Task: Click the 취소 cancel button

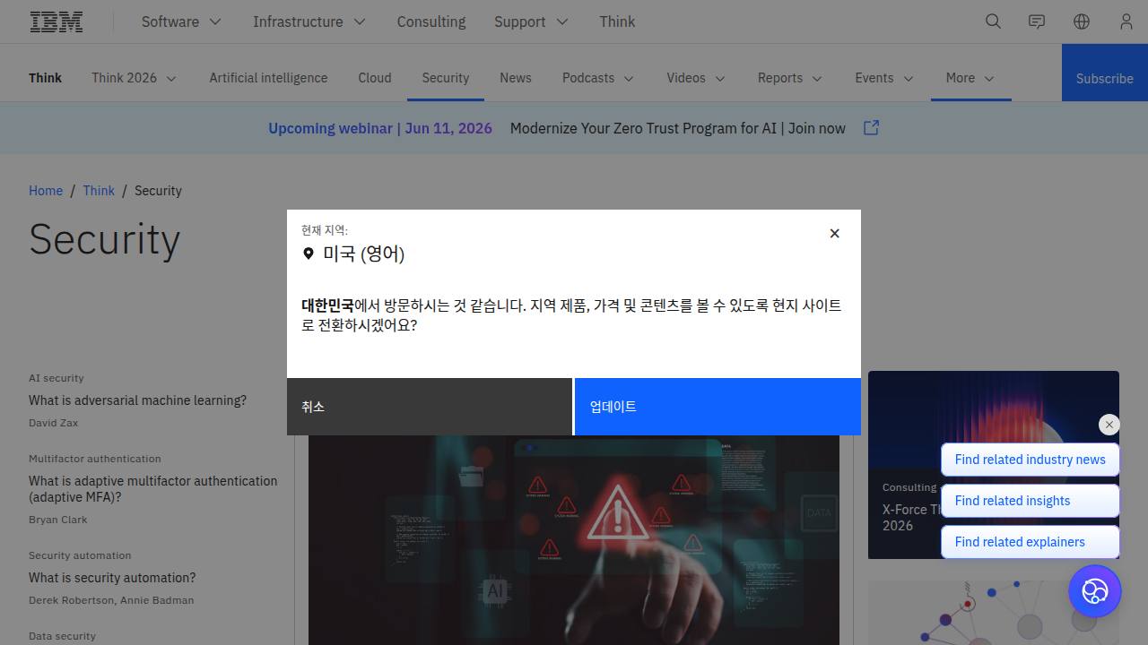Action: tap(430, 407)
